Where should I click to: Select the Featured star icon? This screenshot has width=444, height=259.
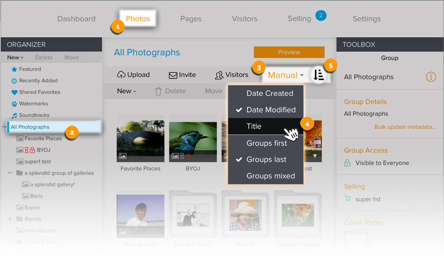[x=14, y=69]
